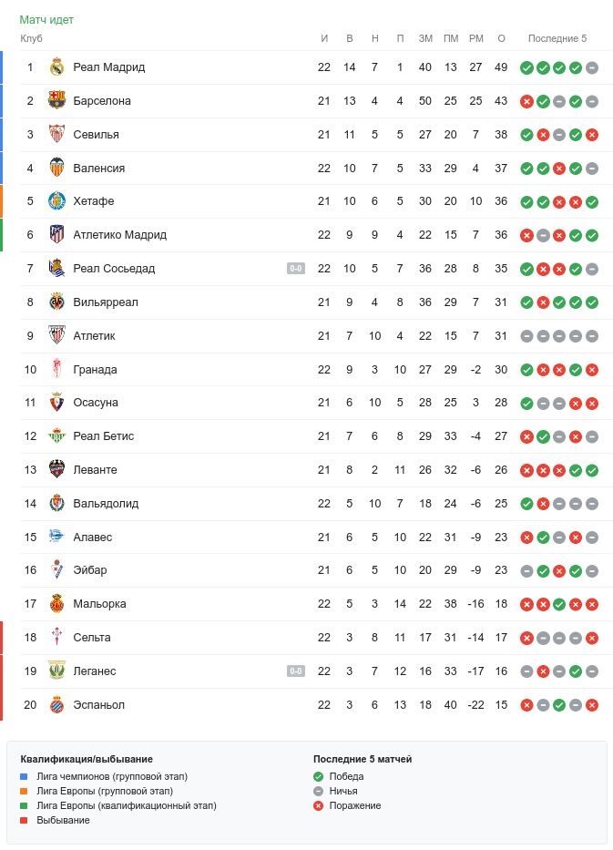Click the red Выбывание legend swatch
This screenshot has height=850, width=613.
click(x=24, y=820)
